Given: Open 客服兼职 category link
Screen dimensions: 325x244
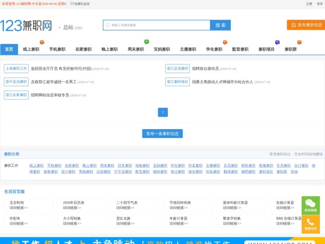Looking at the screenshot, I should [266, 165].
